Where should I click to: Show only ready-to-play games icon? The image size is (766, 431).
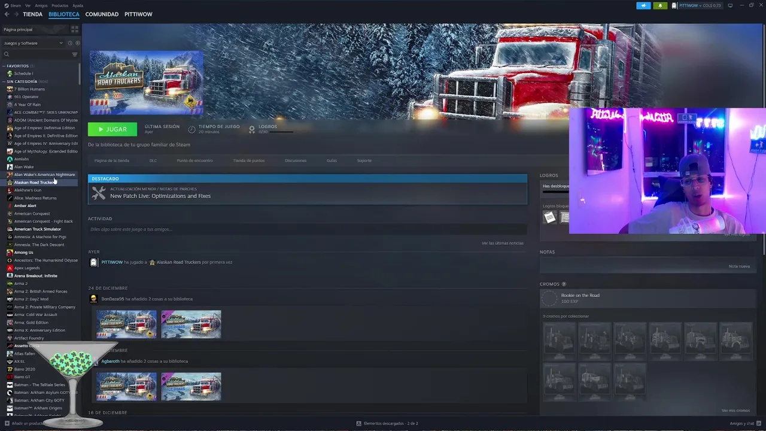pyautogui.click(x=77, y=43)
